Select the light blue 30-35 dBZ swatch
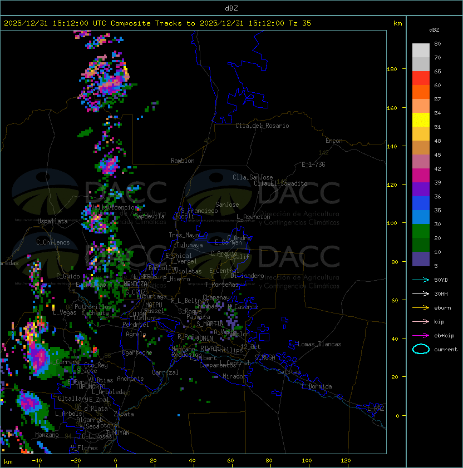The width and height of the screenshot is (463, 468). coord(421,217)
